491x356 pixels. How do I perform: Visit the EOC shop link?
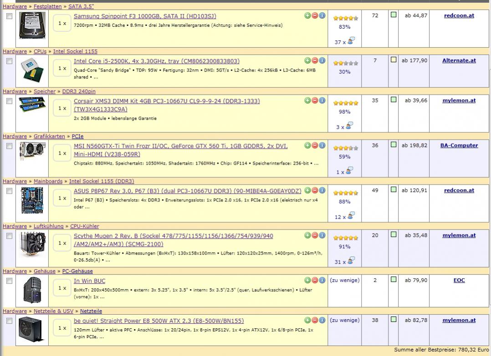point(459,281)
